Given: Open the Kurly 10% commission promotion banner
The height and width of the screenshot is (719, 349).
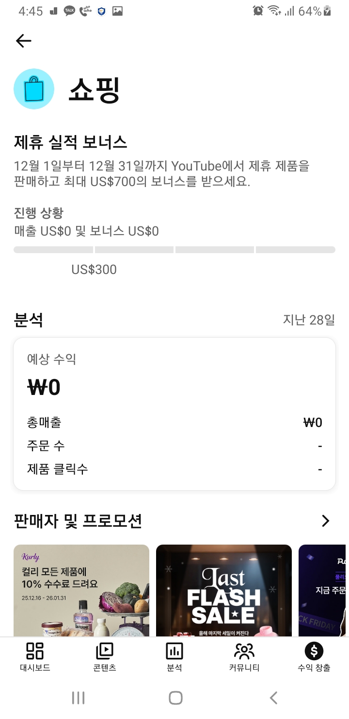Looking at the screenshot, I should (x=81, y=590).
